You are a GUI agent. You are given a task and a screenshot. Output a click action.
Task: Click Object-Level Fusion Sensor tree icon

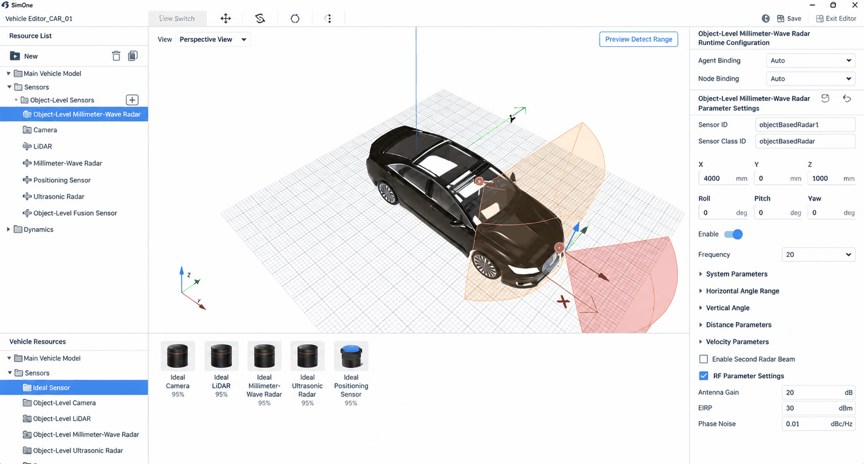click(27, 213)
